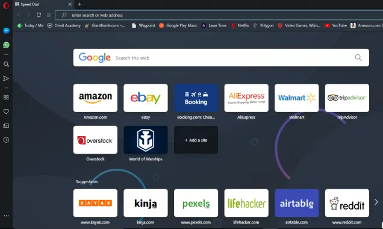
Task: Click the start page grid button in toolbar
Action: 49,15
